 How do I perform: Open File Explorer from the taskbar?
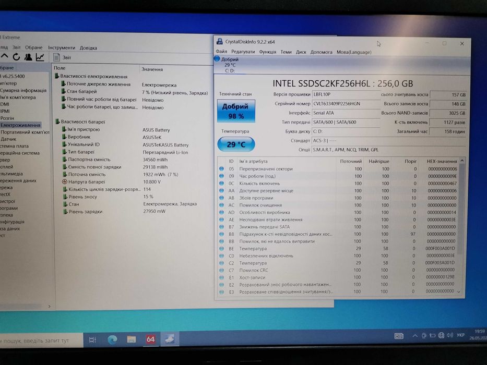click(x=132, y=339)
